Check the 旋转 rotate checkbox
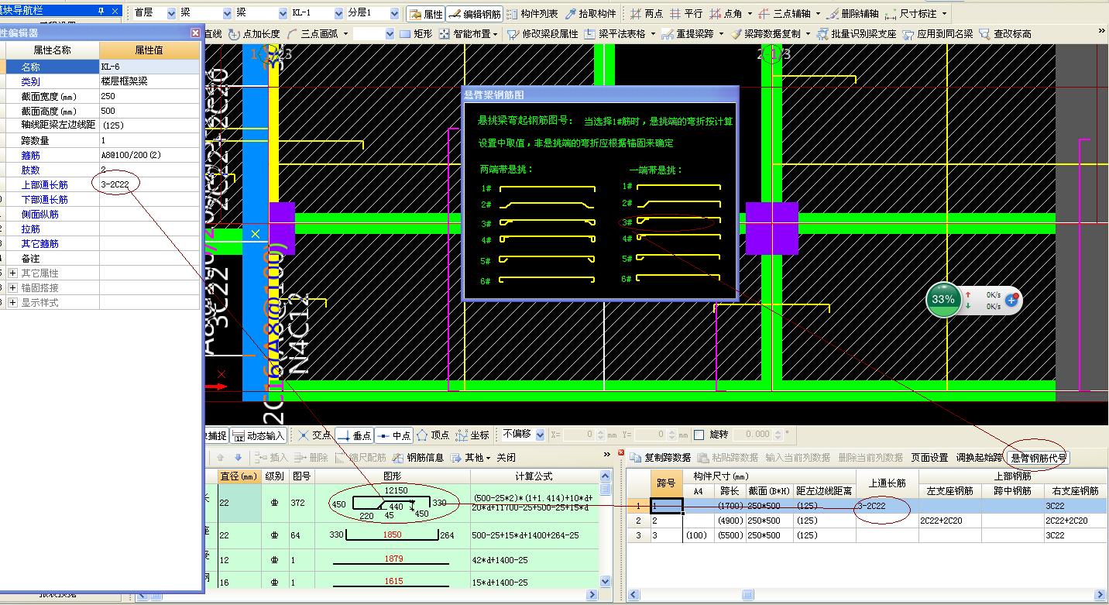Viewport: 1109px width, 605px height. coord(699,435)
